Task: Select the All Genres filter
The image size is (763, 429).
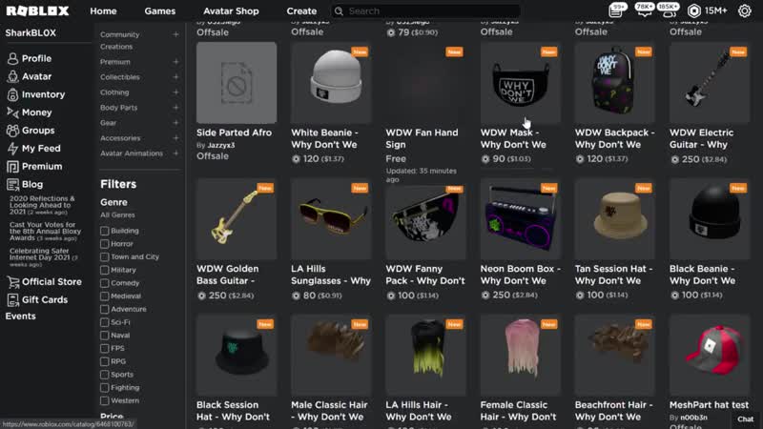Action: [x=117, y=215]
